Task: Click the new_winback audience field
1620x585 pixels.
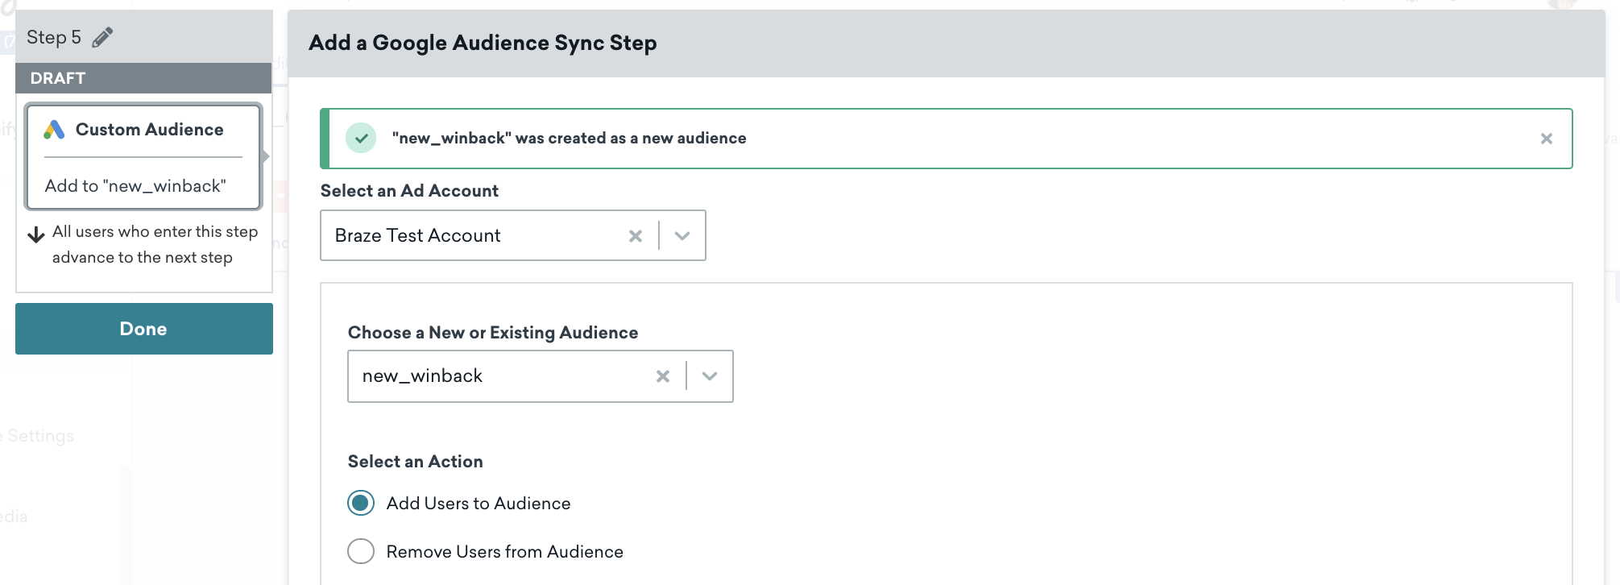Action: [x=541, y=376]
